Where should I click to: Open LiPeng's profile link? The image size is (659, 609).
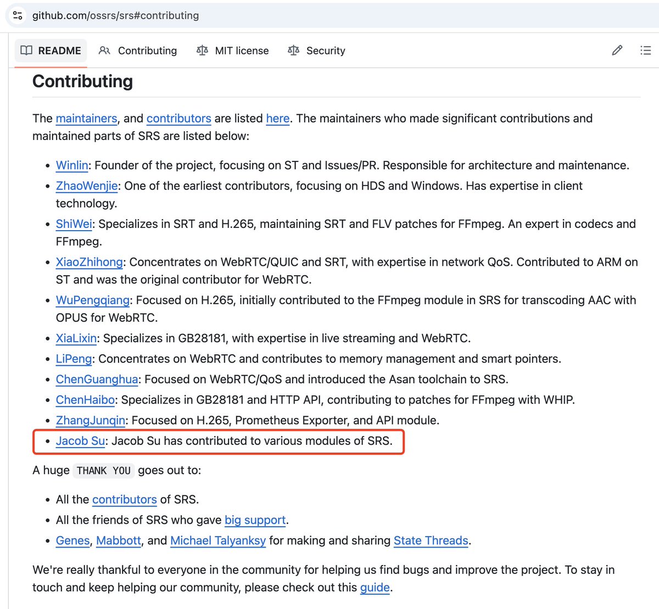pos(74,359)
